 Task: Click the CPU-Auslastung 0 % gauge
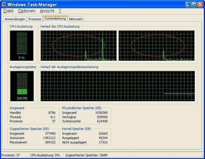click(x=22, y=46)
